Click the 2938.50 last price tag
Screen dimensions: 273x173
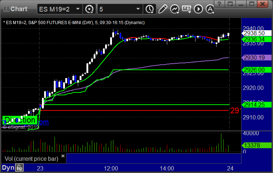pos(256,33)
